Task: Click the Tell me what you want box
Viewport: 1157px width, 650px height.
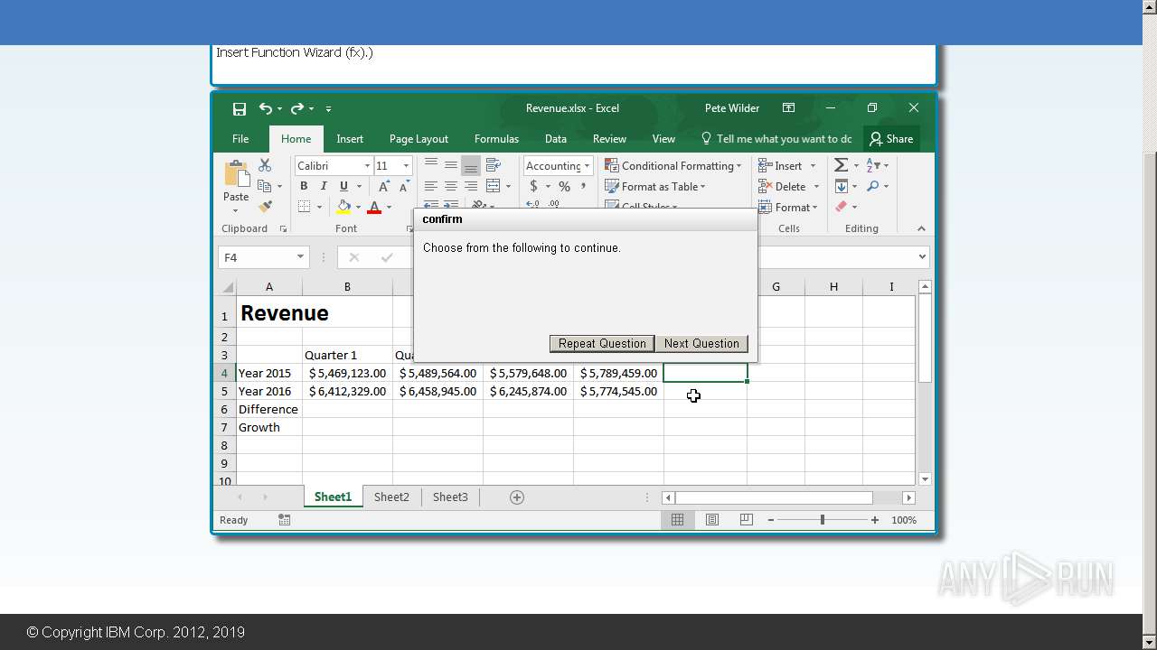Action: (776, 139)
